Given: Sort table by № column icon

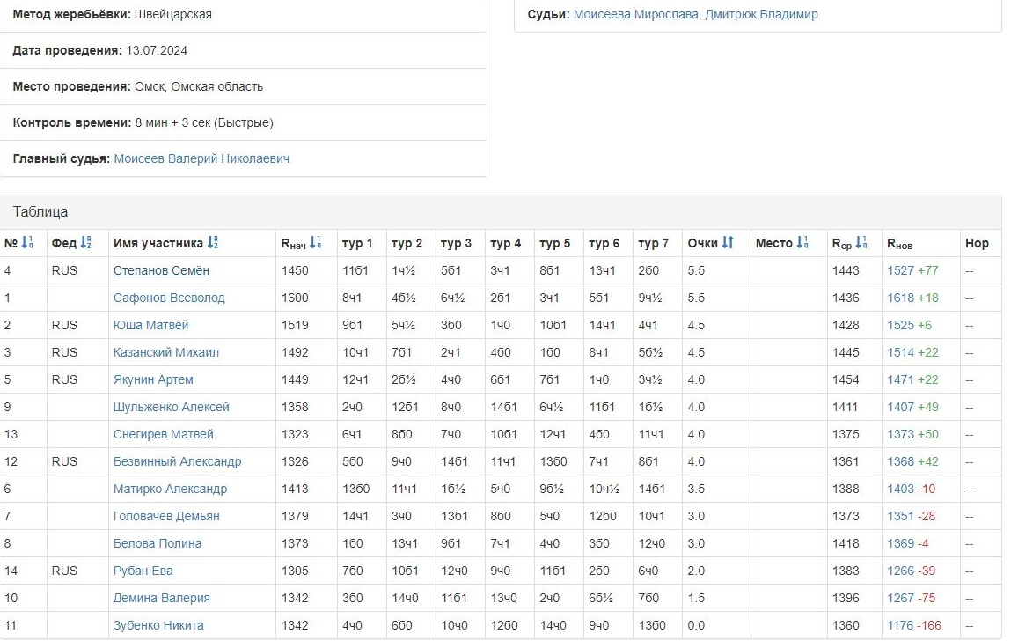Looking at the screenshot, I should pos(27,243).
